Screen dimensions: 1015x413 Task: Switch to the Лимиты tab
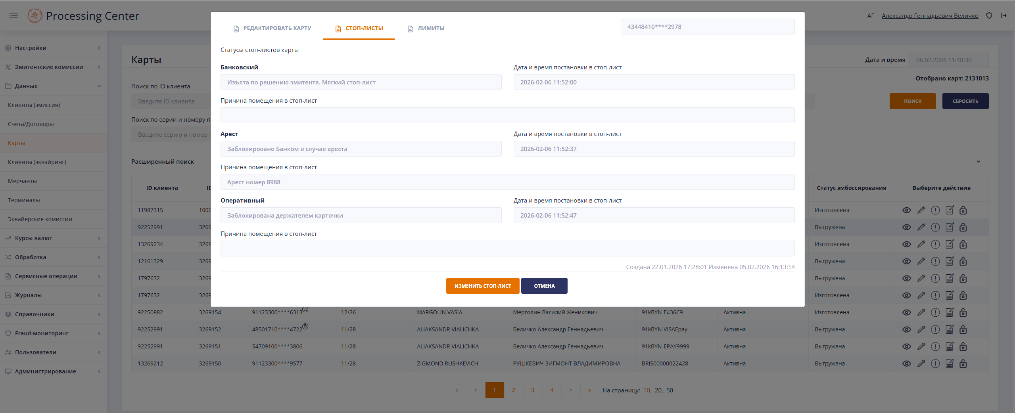coord(426,28)
